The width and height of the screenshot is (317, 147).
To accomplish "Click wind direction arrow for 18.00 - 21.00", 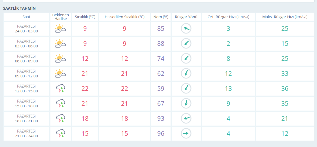I will (186, 119).
